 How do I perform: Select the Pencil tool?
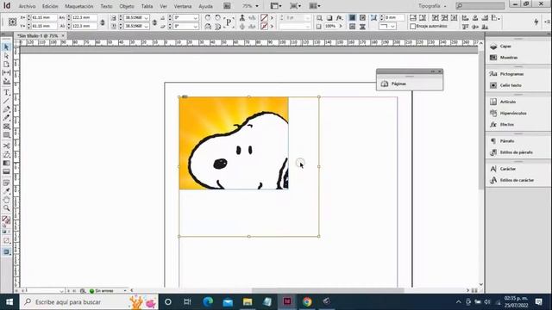[6, 118]
